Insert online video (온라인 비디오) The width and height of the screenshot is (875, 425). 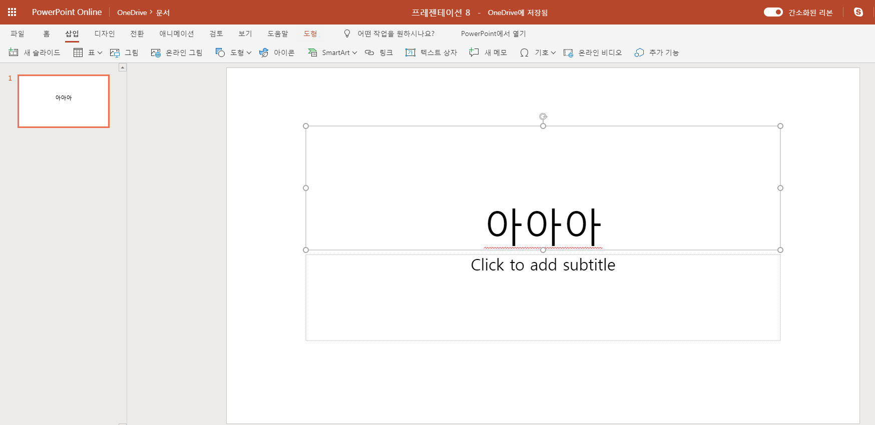pyautogui.click(x=593, y=52)
